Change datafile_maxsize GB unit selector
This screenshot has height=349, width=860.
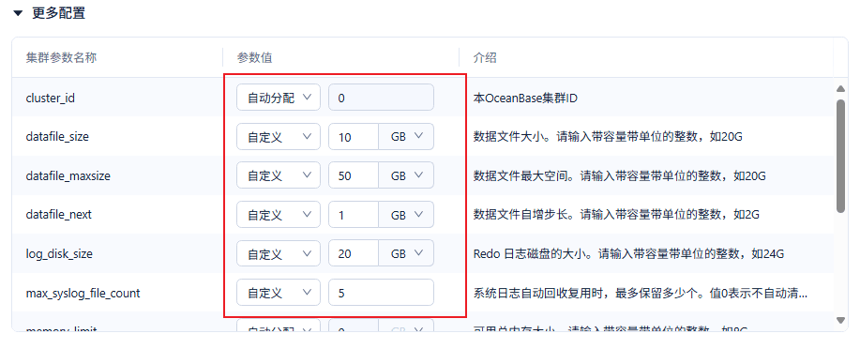point(406,175)
